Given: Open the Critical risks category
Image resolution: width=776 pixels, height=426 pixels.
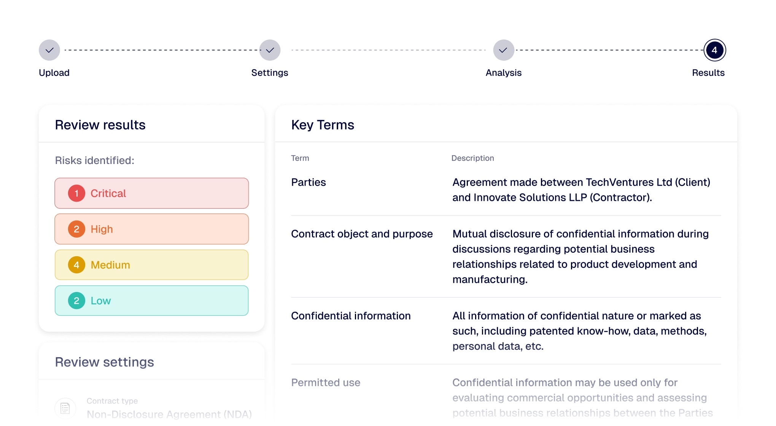Looking at the screenshot, I should [x=160, y=193].
